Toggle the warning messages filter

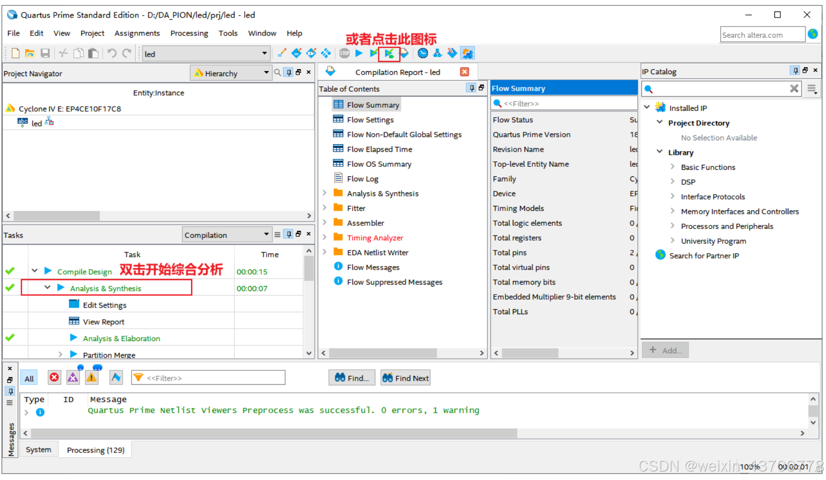[91, 377]
